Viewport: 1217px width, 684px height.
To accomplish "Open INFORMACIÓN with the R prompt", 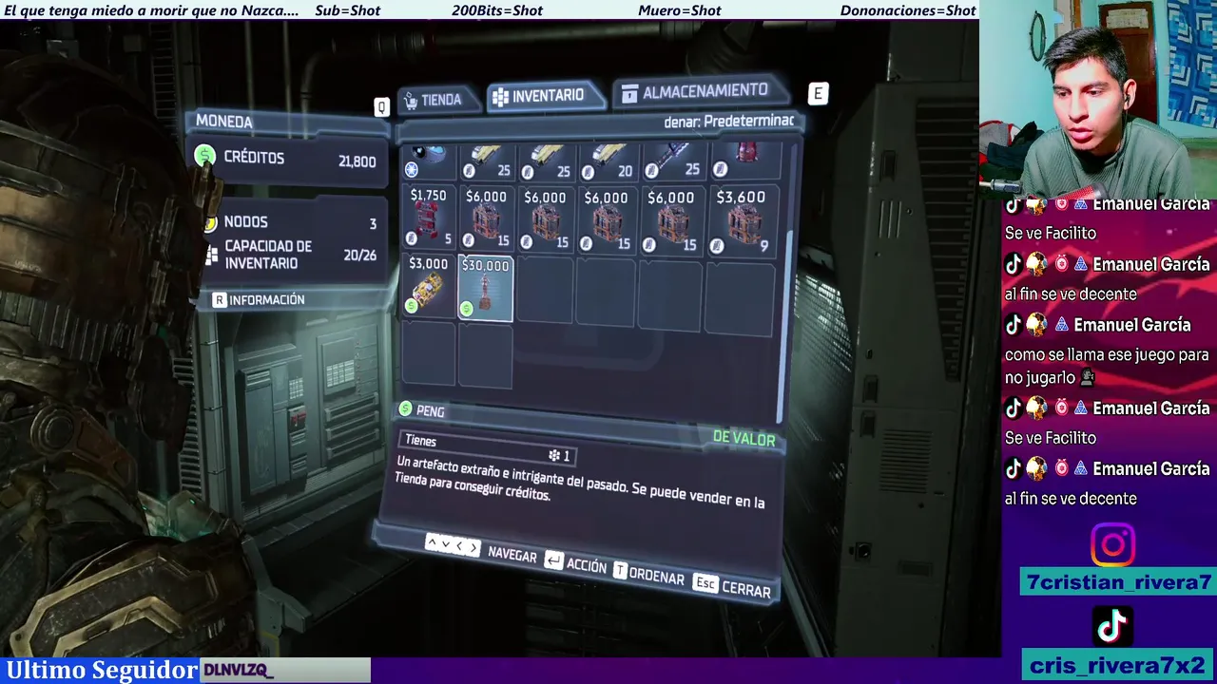I will (x=259, y=299).
